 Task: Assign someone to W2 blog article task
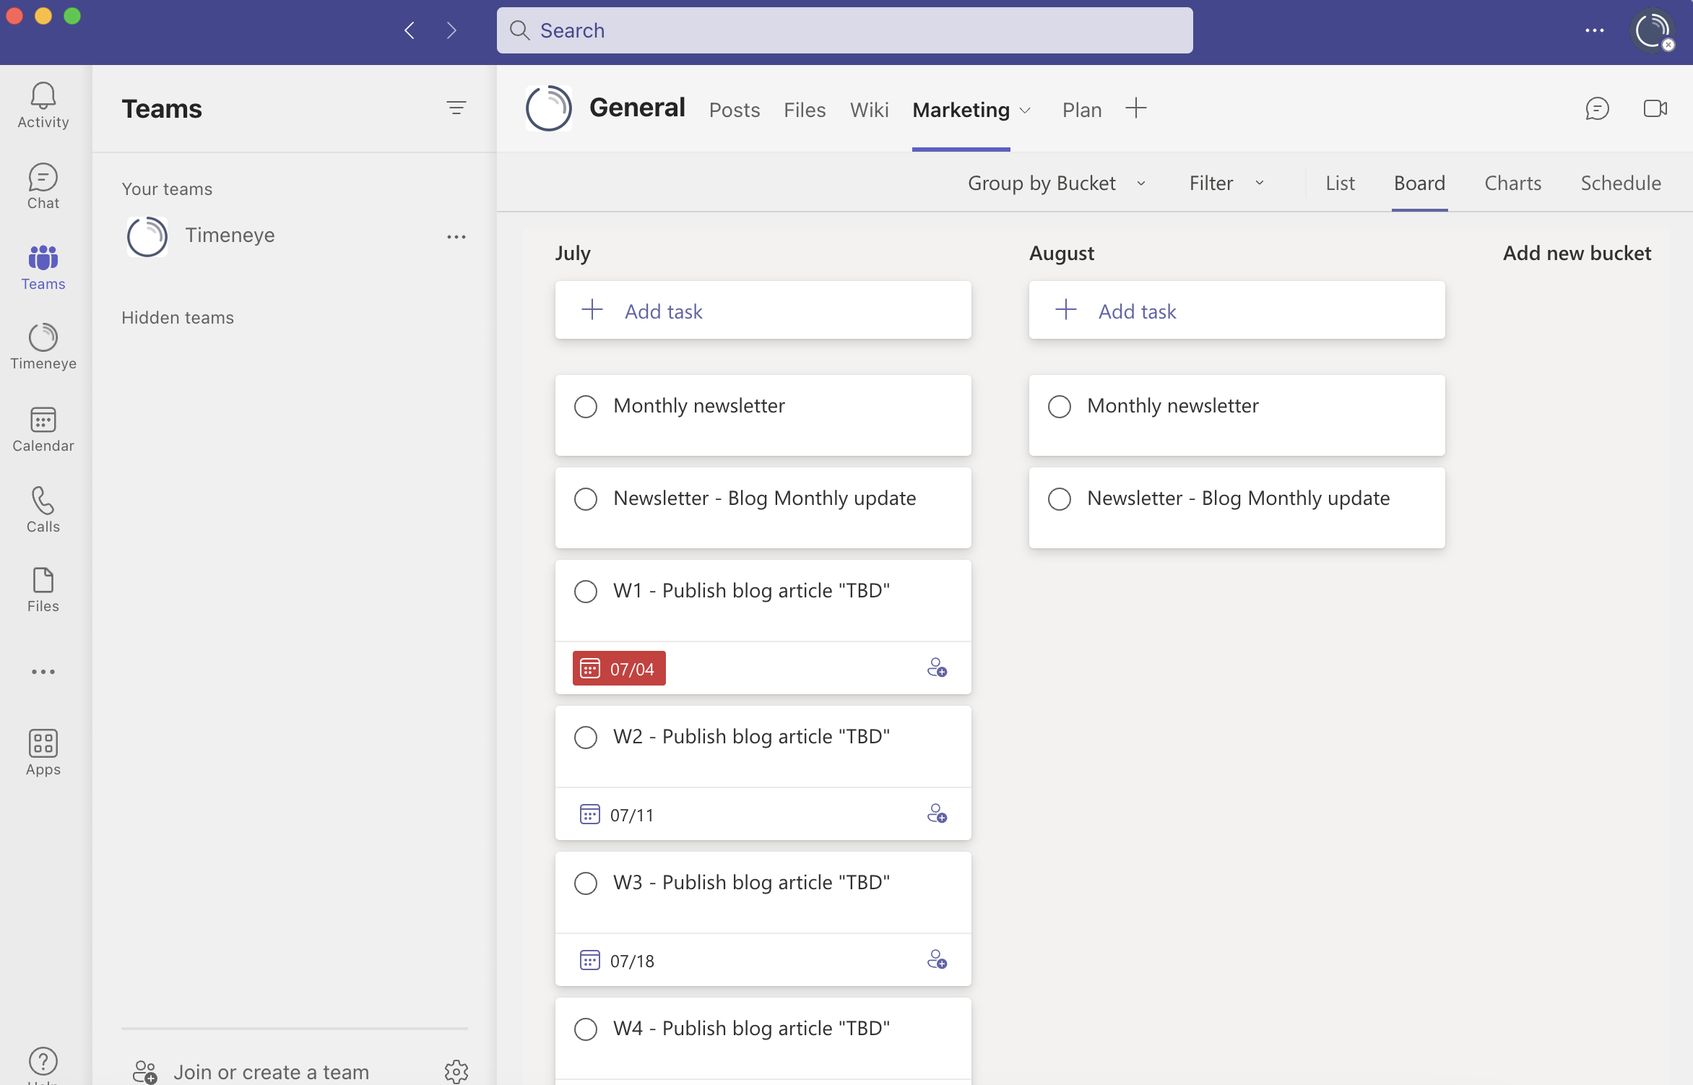[x=937, y=813]
